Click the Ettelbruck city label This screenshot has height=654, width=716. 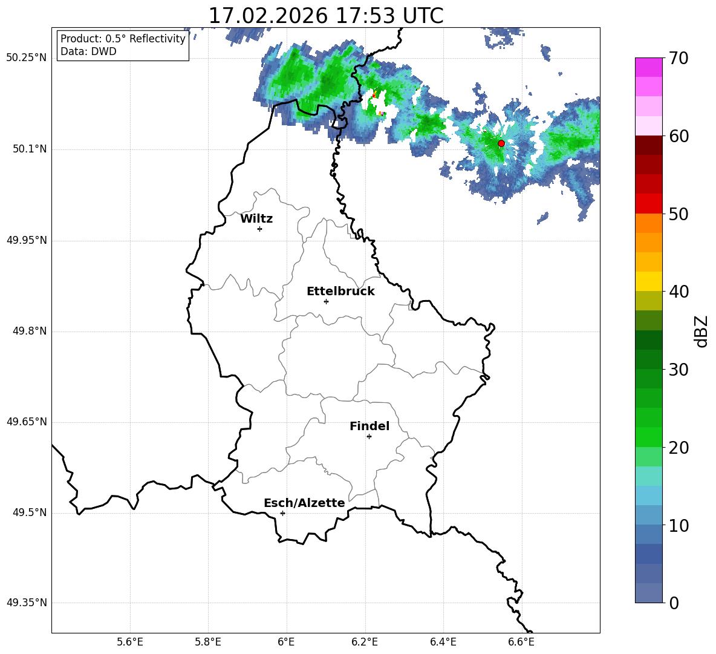click(x=340, y=292)
